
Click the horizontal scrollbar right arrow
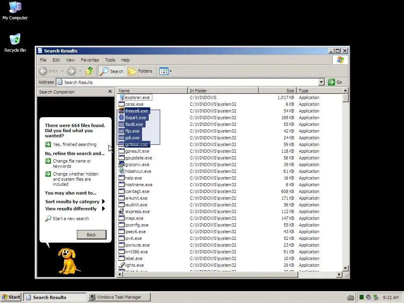point(339,275)
